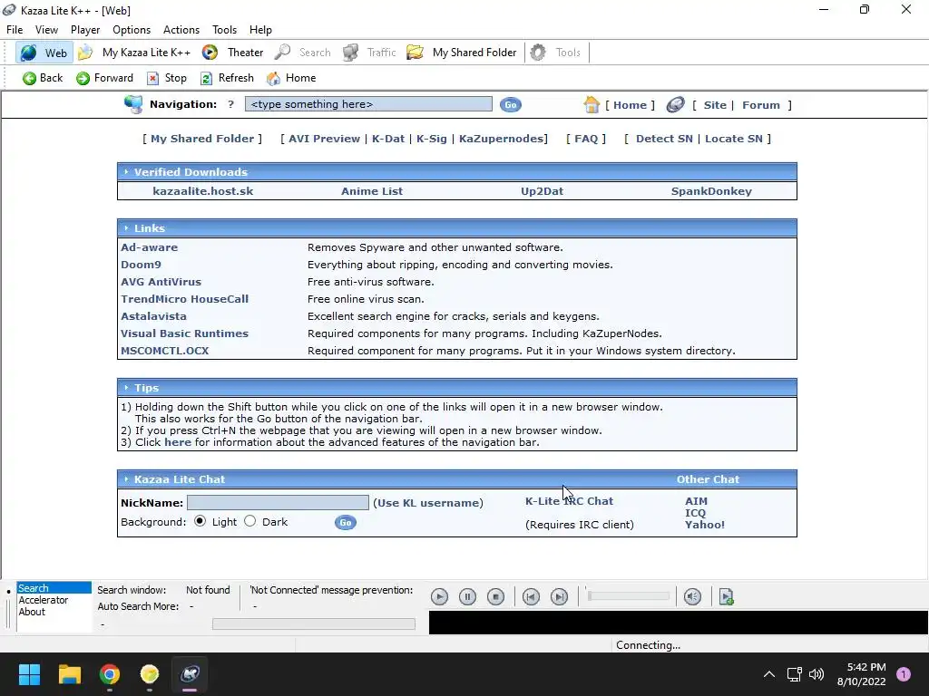Show hidden system tray icons
This screenshot has width=929, height=696.
click(769, 674)
